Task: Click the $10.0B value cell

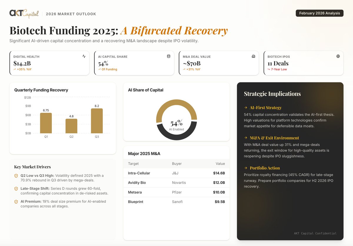Action: (219, 192)
